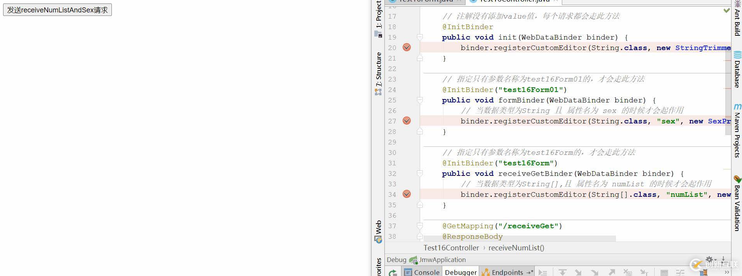Collapse the init method at line 19

coord(420,37)
